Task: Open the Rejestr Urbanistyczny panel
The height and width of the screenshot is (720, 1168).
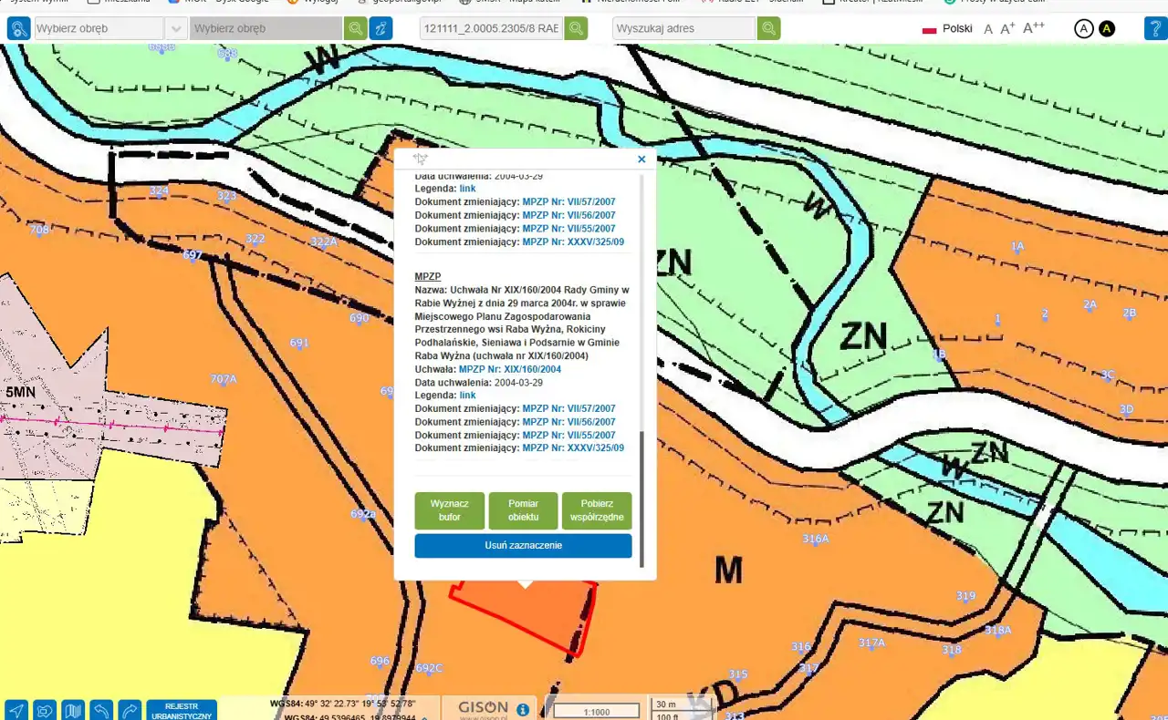Action: (x=182, y=710)
